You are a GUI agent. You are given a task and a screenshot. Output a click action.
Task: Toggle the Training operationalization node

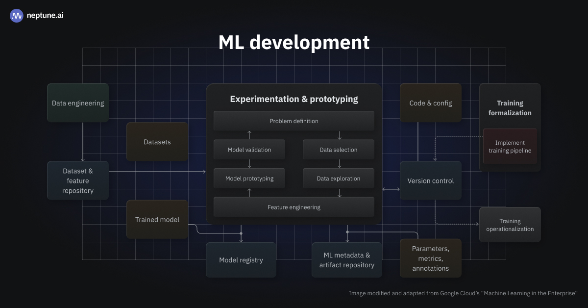pos(510,225)
